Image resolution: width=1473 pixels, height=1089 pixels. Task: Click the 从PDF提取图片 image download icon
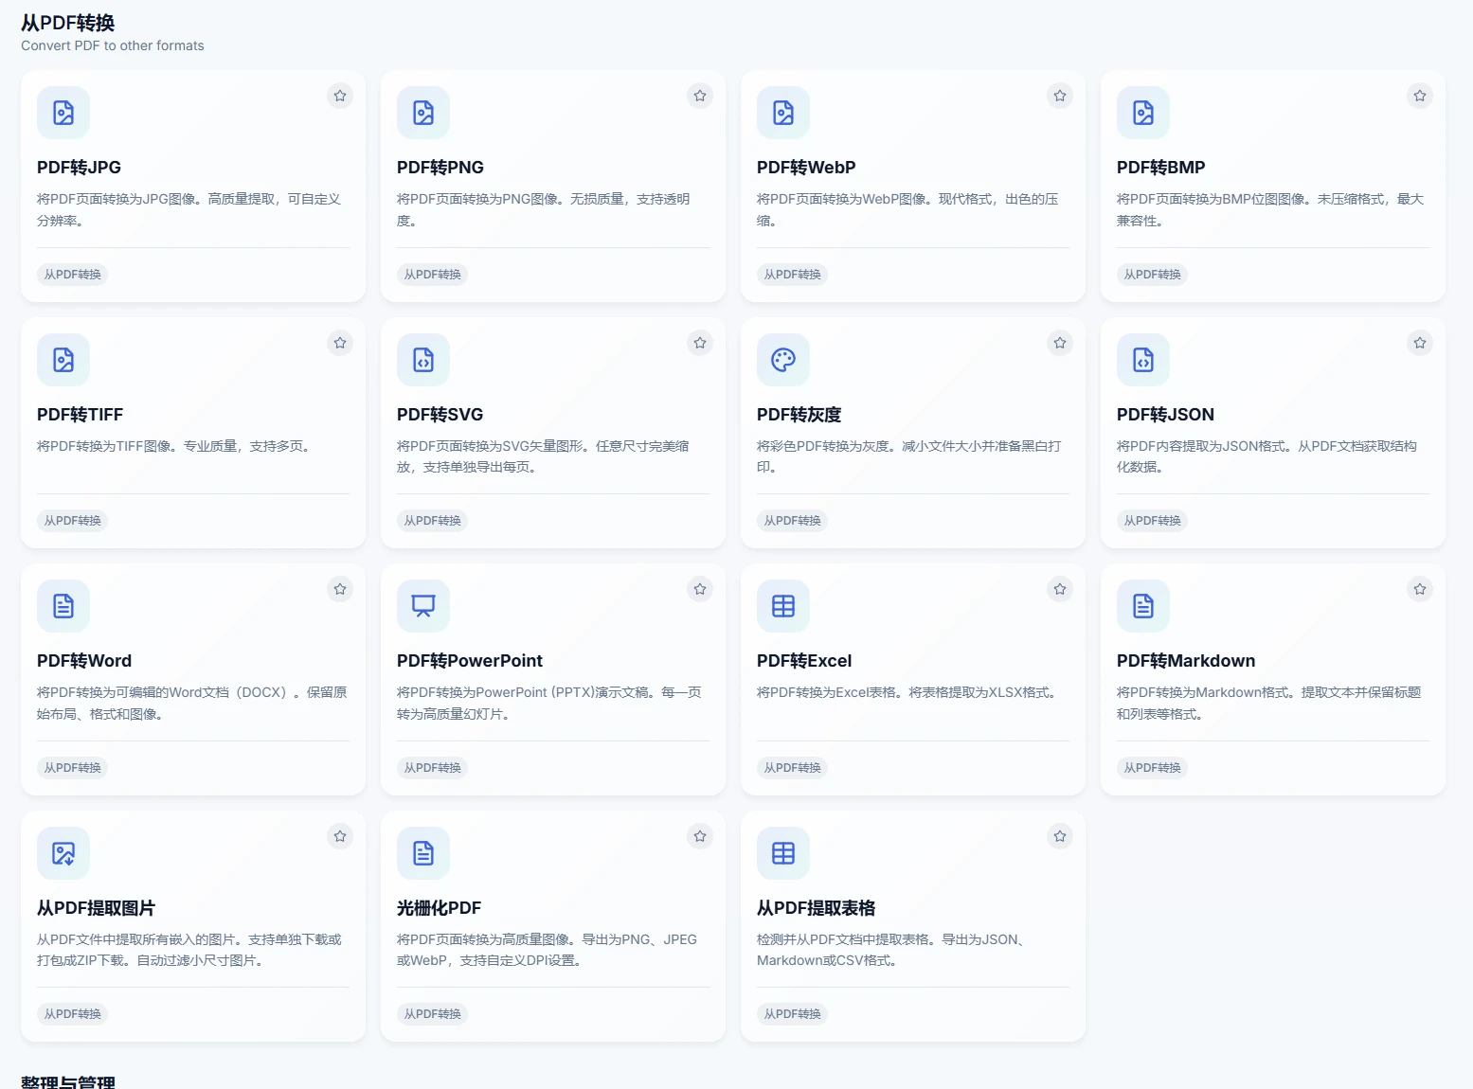pyautogui.click(x=63, y=853)
